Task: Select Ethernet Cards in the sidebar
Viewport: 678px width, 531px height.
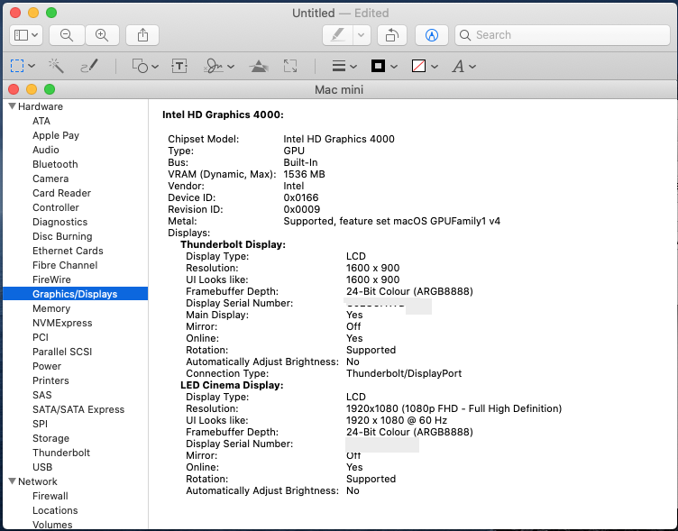Action: click(x=68, y=251)
